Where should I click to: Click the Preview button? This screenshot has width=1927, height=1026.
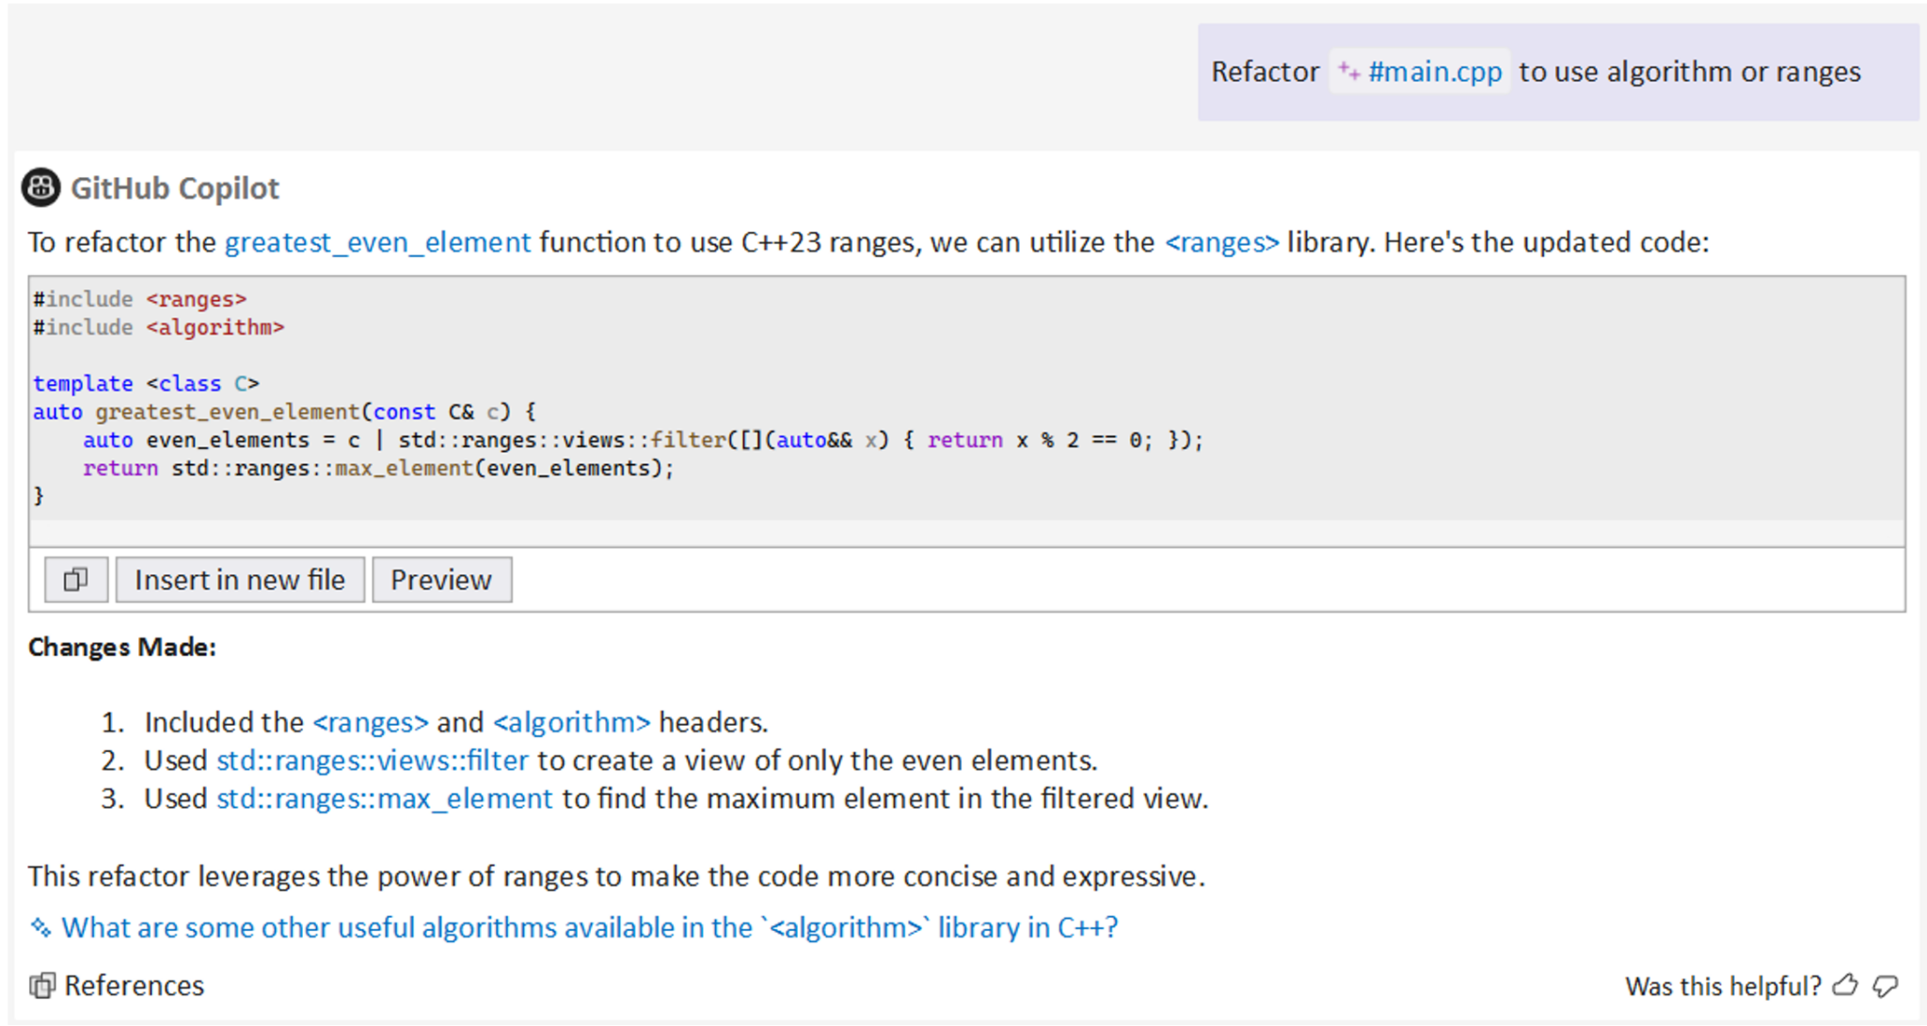(441, 579)
